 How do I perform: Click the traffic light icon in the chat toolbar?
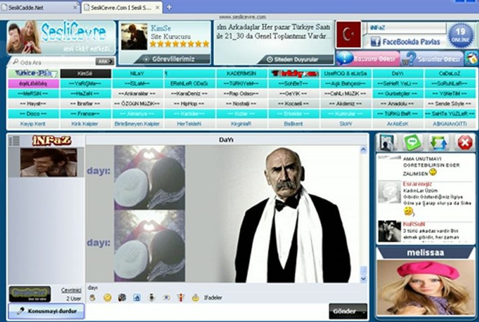click(x=181, y=297)
